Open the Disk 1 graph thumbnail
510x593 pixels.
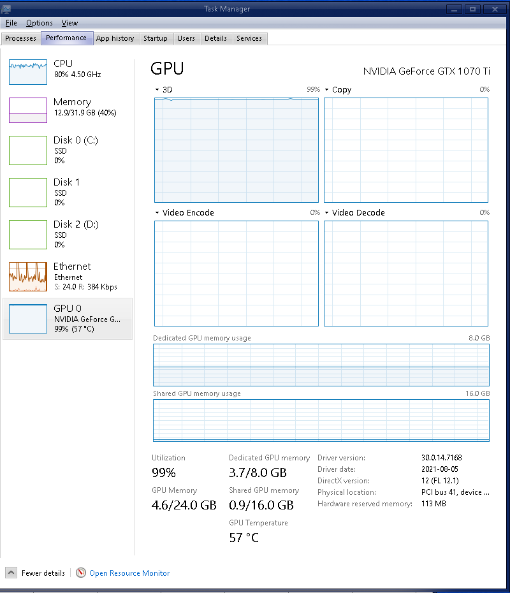[x=28, y=193]
